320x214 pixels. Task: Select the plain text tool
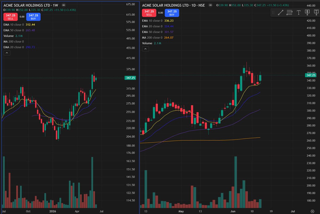pos(298,12)
